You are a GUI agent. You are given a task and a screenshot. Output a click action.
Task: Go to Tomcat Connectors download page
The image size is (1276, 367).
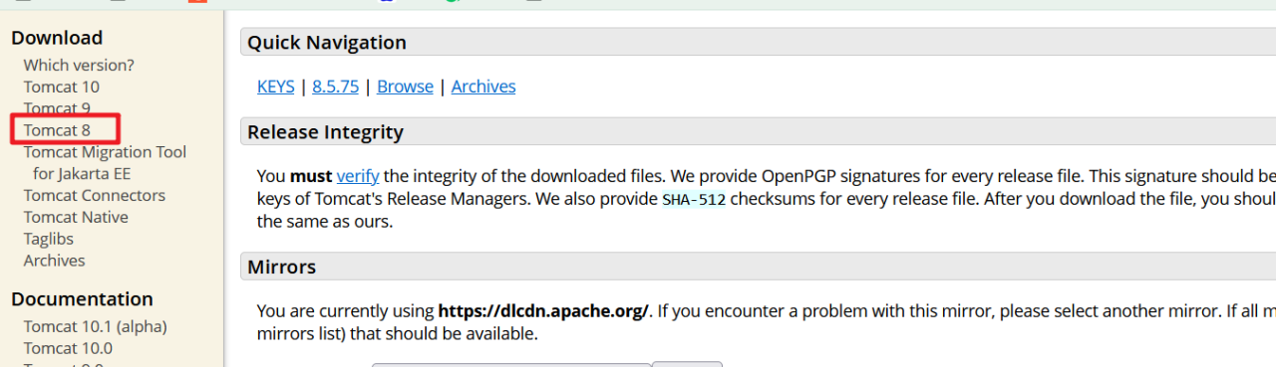click(95, 195)
